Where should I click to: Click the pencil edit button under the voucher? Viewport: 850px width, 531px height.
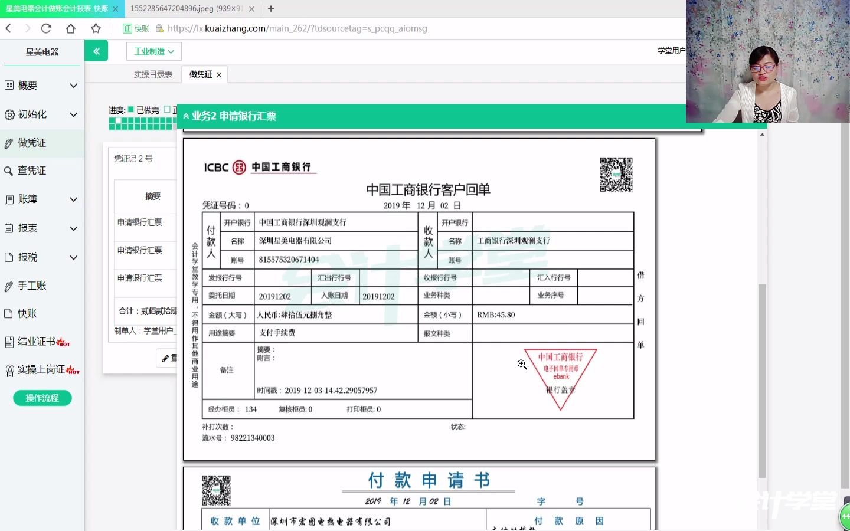[167, 358]
